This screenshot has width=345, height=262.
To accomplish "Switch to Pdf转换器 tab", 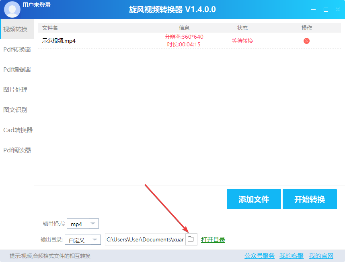I will 17,50.
